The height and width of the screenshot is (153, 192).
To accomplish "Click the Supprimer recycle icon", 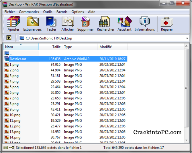I will [x=85, y=21].
